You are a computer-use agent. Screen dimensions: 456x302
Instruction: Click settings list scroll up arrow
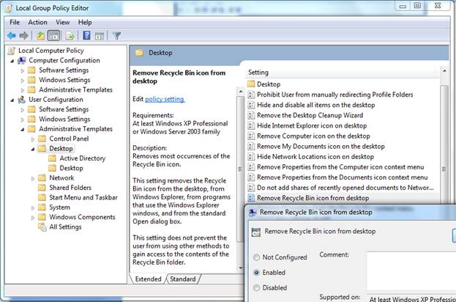point(444,71)
